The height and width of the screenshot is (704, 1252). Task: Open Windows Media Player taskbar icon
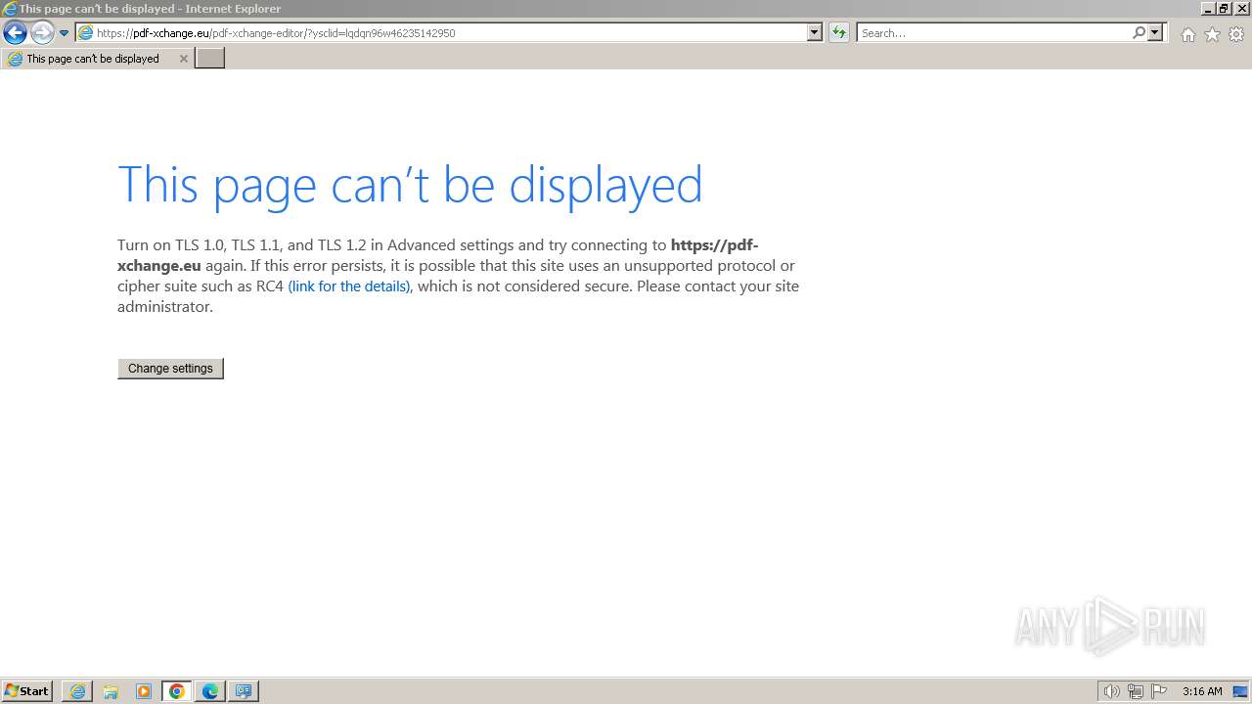pos(144,691)
